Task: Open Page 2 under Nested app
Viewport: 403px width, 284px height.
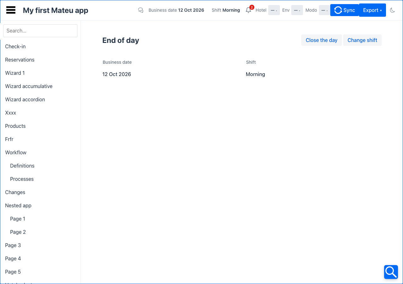Action: pyautogui.click(x=18, y=232)
